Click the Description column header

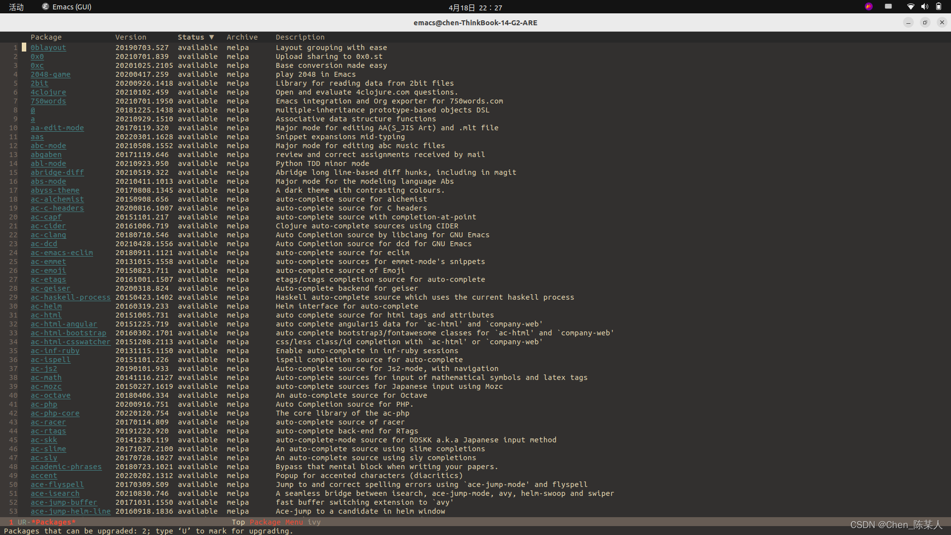point(300,37)
